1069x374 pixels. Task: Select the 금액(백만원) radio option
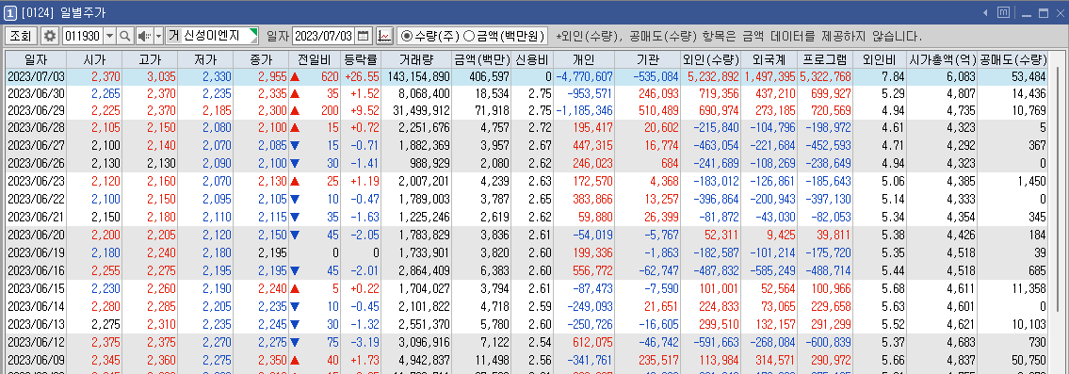click(505, 36)
